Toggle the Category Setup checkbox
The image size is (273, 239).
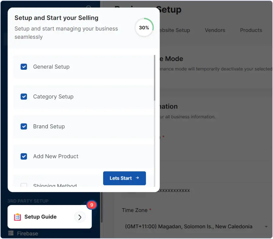pos(24,96)
